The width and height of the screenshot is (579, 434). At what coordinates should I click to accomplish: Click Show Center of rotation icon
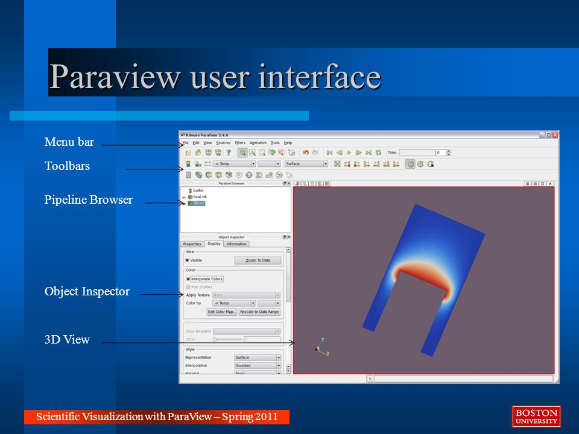click(410, 164)
